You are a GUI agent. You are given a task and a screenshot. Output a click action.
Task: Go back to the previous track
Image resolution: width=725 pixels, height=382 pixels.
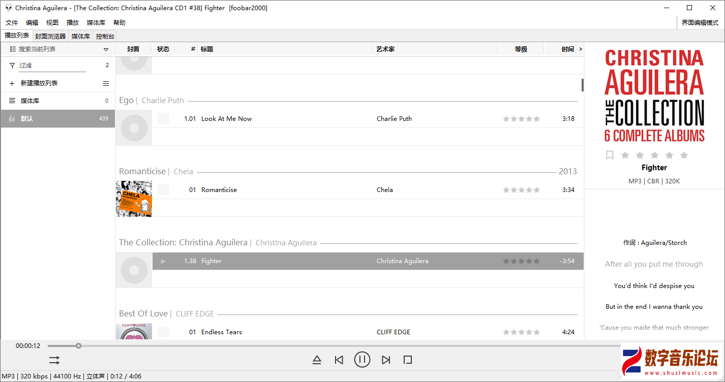click(x=339, y=360)
